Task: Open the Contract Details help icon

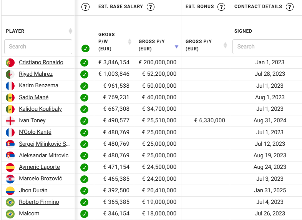Action: (x=290, y=7)
